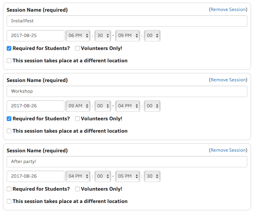The height and width of the screenshot is (213, 255).
Task: Uncheck Required for Students on Workshop session
Action: coord(9,119)
